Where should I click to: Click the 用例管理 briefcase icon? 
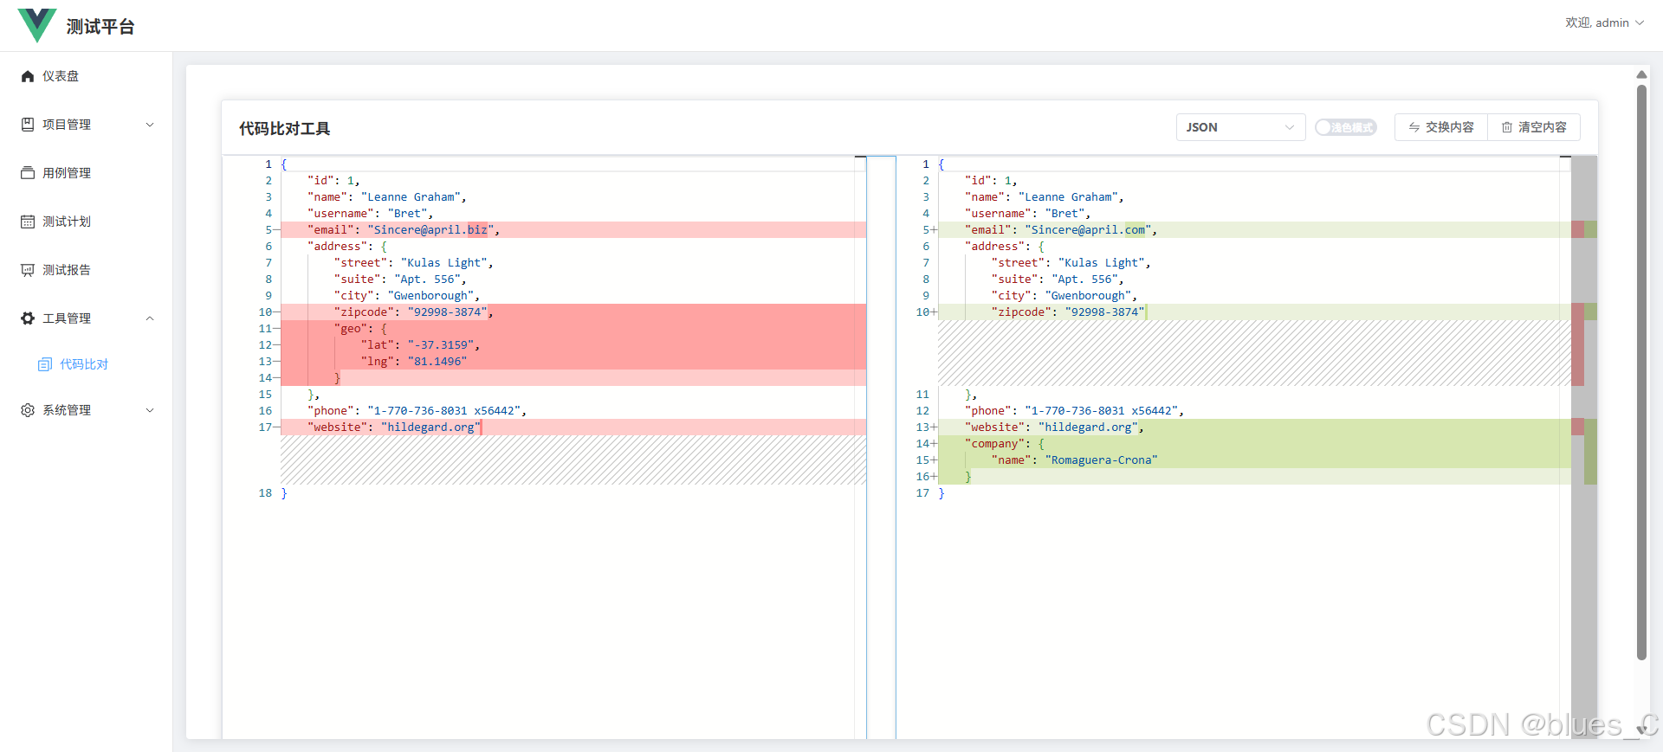tap(28, 173)
